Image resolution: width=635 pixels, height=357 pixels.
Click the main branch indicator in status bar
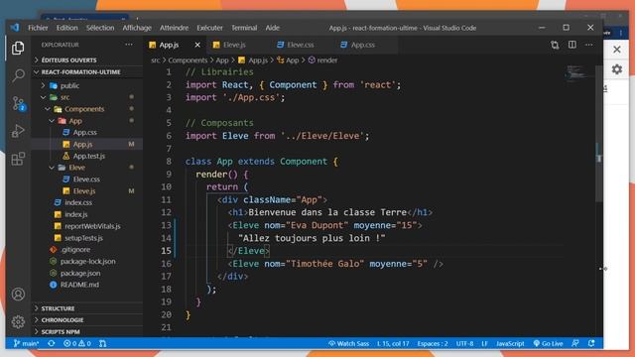tap(26, 344)
